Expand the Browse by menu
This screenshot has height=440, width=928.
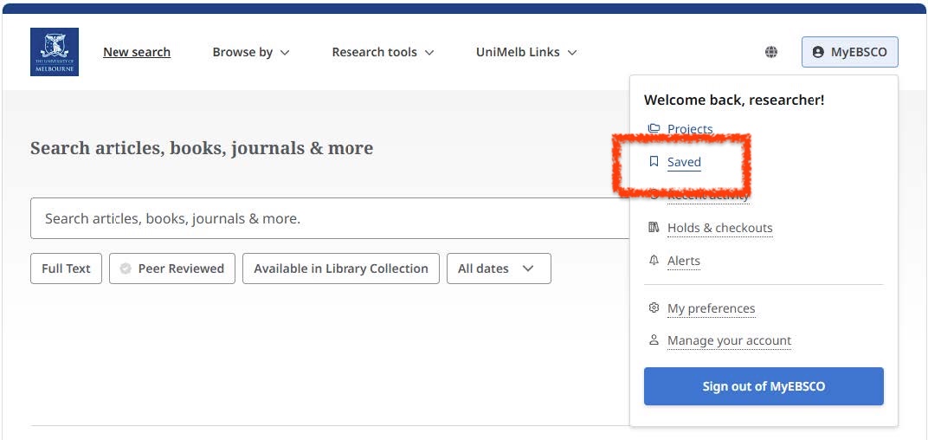(251, 52)
